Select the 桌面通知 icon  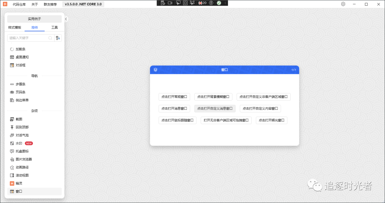tap(12, 57)
